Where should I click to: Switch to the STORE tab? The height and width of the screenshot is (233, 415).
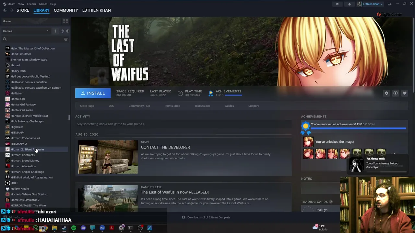tap(23, 10)
